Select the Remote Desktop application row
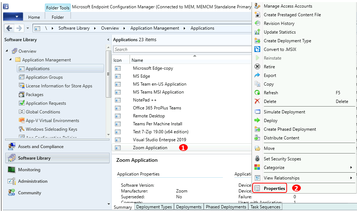 pyautogui.click(x=182, y=116)
